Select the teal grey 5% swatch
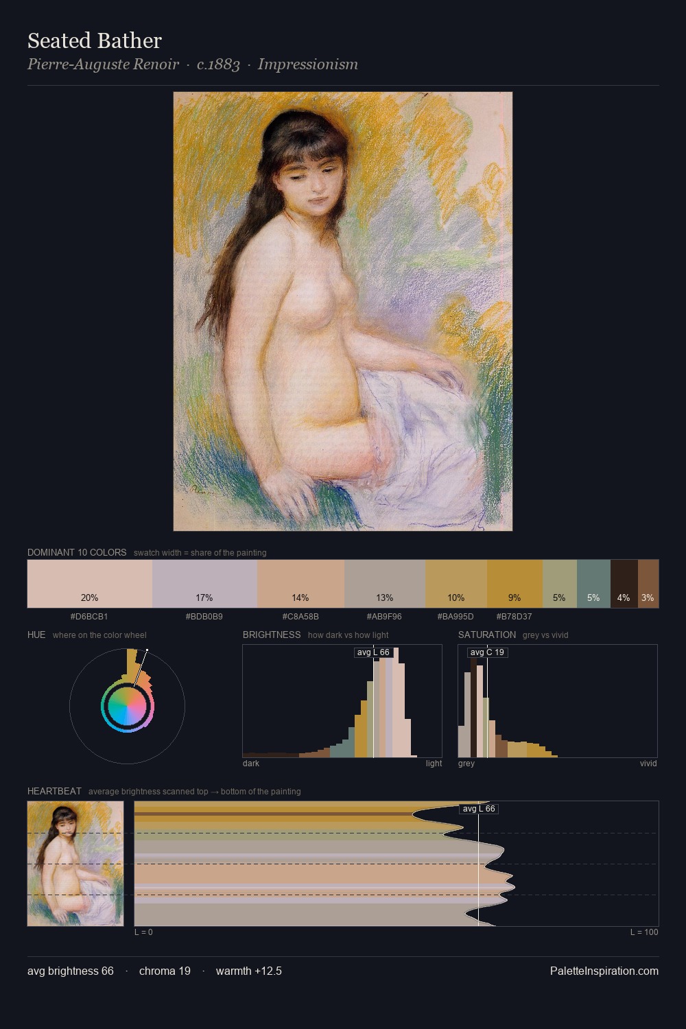Image resolution: width=686 pixels, height=1029 pixels. (x=593, y=584)
